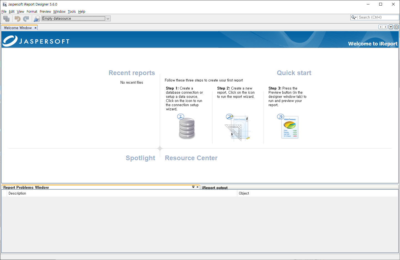Screen dimensions: 400x260
Task: Click the Step 1 database connection icon
Action: click(x=186, y=127)
